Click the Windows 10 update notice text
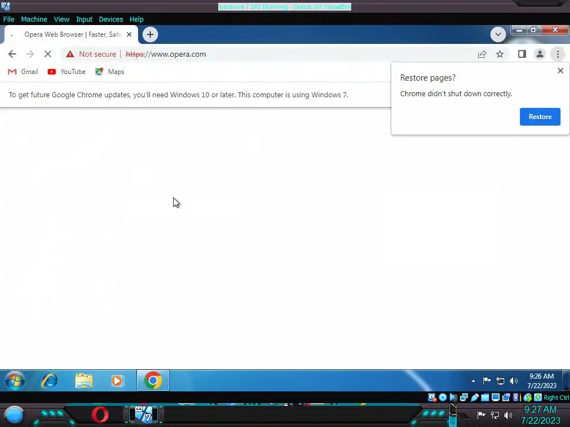Image resolution: width=570 pixels, height=427 pixels. [x=179, y=95]
